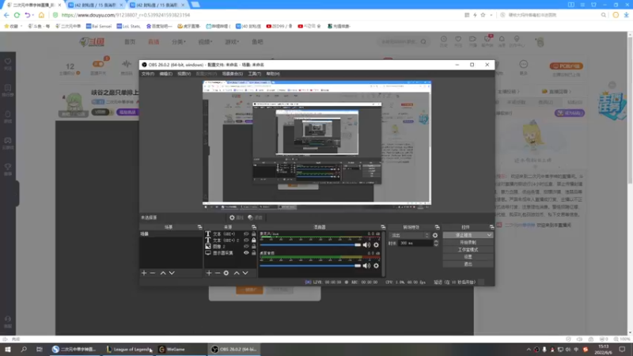Open desktop audio settings gear in mixer
The width and height of the screenshot is (633, 356).
coord(376,266)
